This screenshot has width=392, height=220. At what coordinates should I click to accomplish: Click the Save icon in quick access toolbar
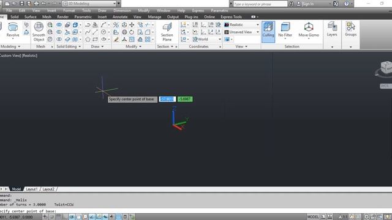[x=22, y=4]
